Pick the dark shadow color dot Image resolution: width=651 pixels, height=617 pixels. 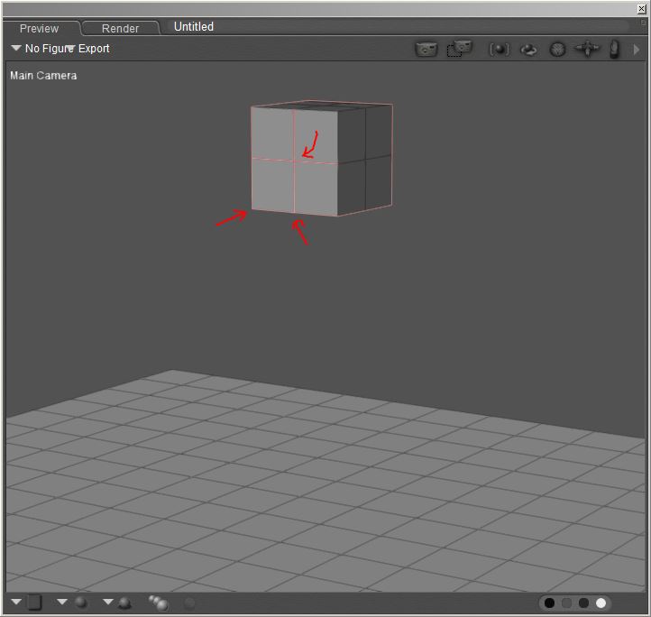coord(583,603)
